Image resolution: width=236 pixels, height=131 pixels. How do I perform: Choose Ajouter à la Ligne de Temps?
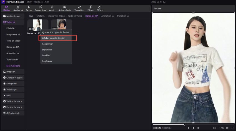click(x=56, y=32)
